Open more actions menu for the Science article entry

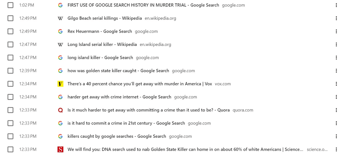[x=336, y=149]
